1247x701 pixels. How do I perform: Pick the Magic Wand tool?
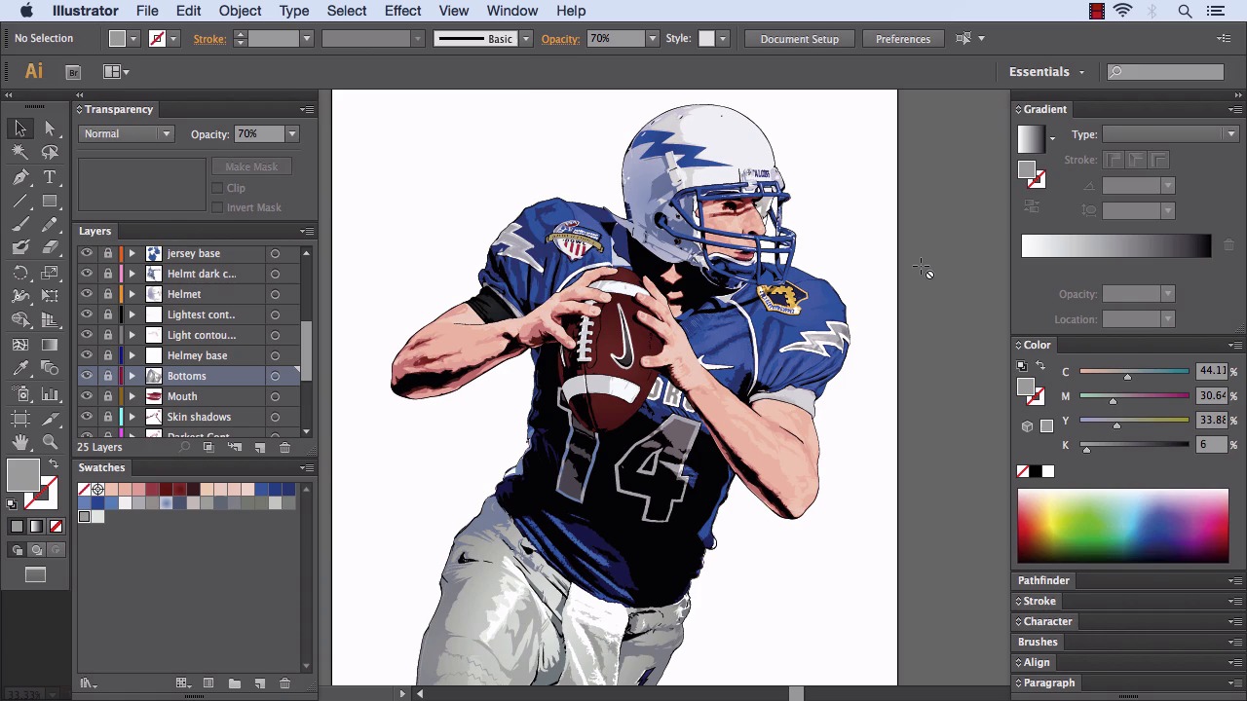tap(20, 152)
